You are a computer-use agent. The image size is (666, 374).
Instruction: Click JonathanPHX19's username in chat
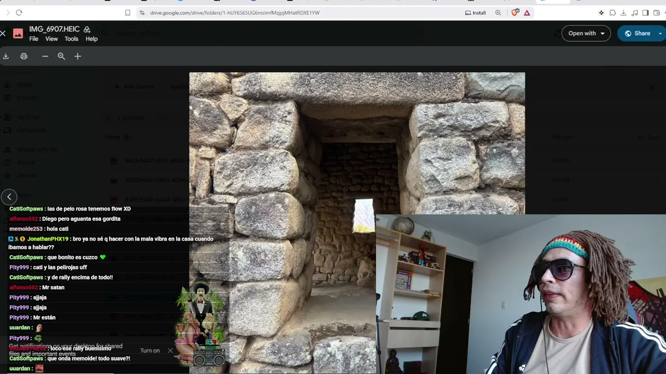[x=48, y=239]
